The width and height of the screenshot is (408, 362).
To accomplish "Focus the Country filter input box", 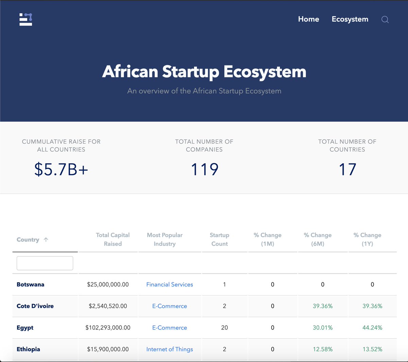I will [x=45, y=263].
